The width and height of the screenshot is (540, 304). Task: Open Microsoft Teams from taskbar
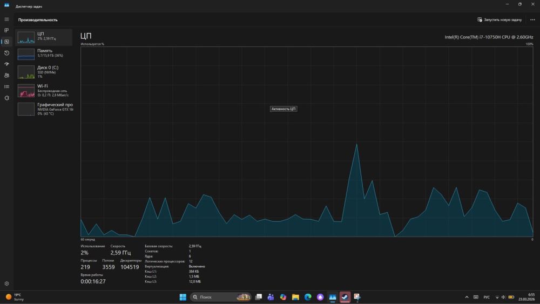point(271,297)
